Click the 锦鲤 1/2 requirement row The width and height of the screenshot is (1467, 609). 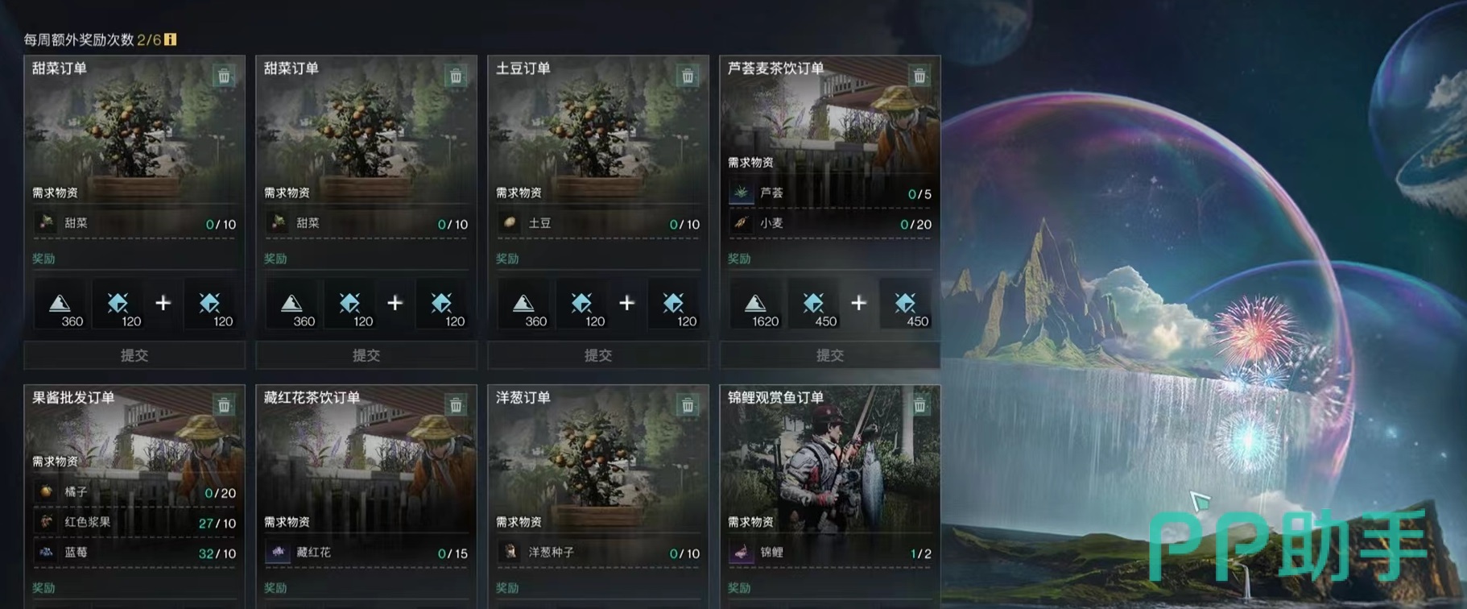tap(830, 553)
